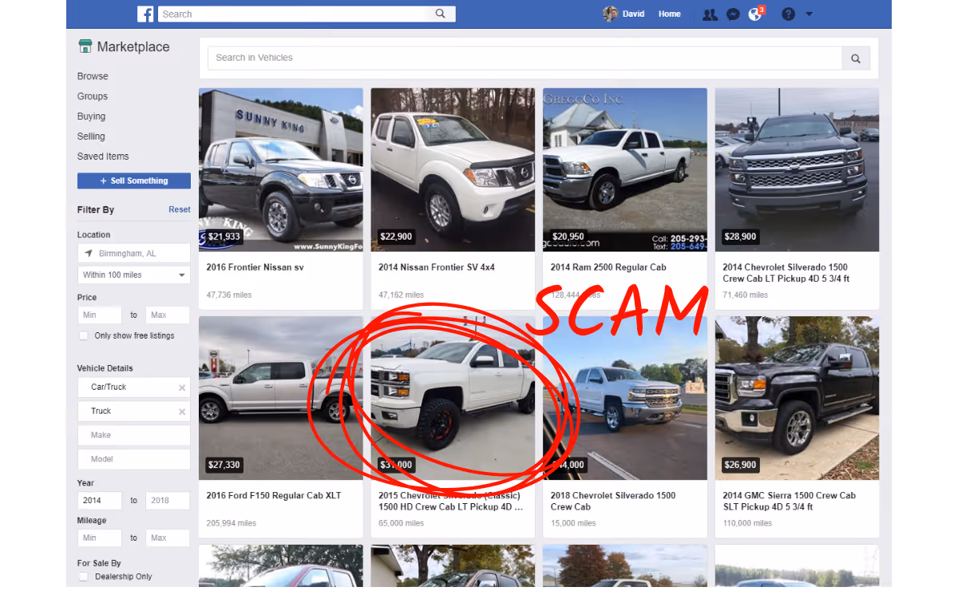Image resolution: width=958 pixels, height=599 pixels.
Task: Click the Price Max field
Action: click(168, 315)
